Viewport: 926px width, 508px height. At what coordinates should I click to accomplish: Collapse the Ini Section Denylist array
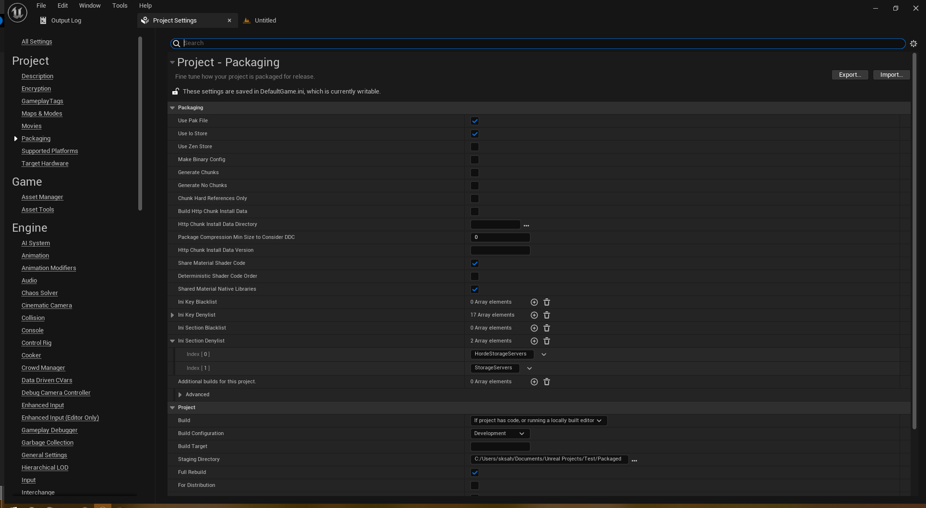(x=172, y=341)
